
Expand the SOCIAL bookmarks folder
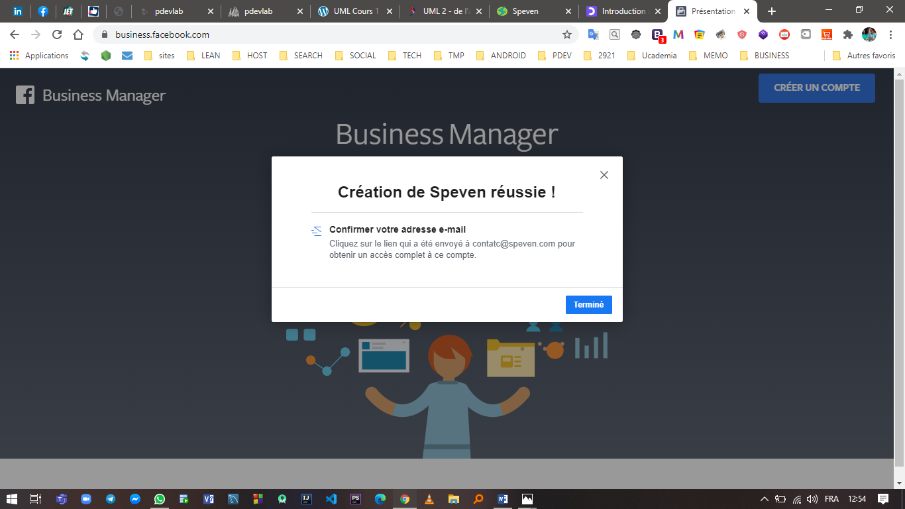pos(356,56)
